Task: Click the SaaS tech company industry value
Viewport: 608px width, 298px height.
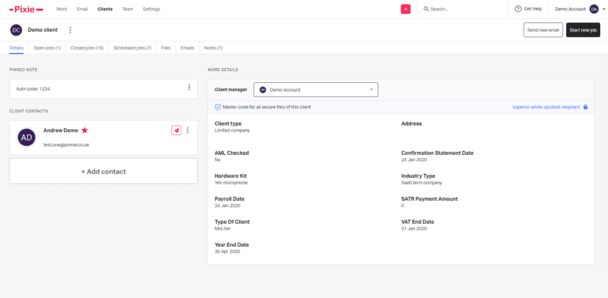Action: pyautogui.click(x=421, y=183)
